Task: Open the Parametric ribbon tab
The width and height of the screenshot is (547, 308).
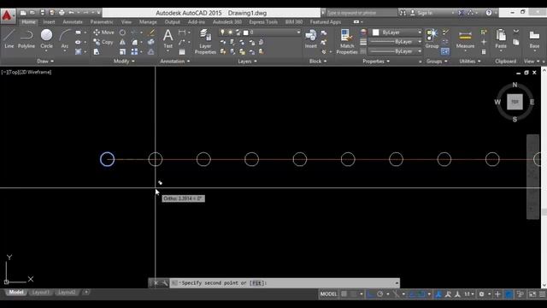Action: pyautogui.click(x=102, y=22)
